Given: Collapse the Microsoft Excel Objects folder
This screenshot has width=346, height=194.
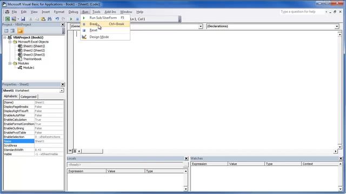Looking at the screenshot, I should tap(10, 42).
